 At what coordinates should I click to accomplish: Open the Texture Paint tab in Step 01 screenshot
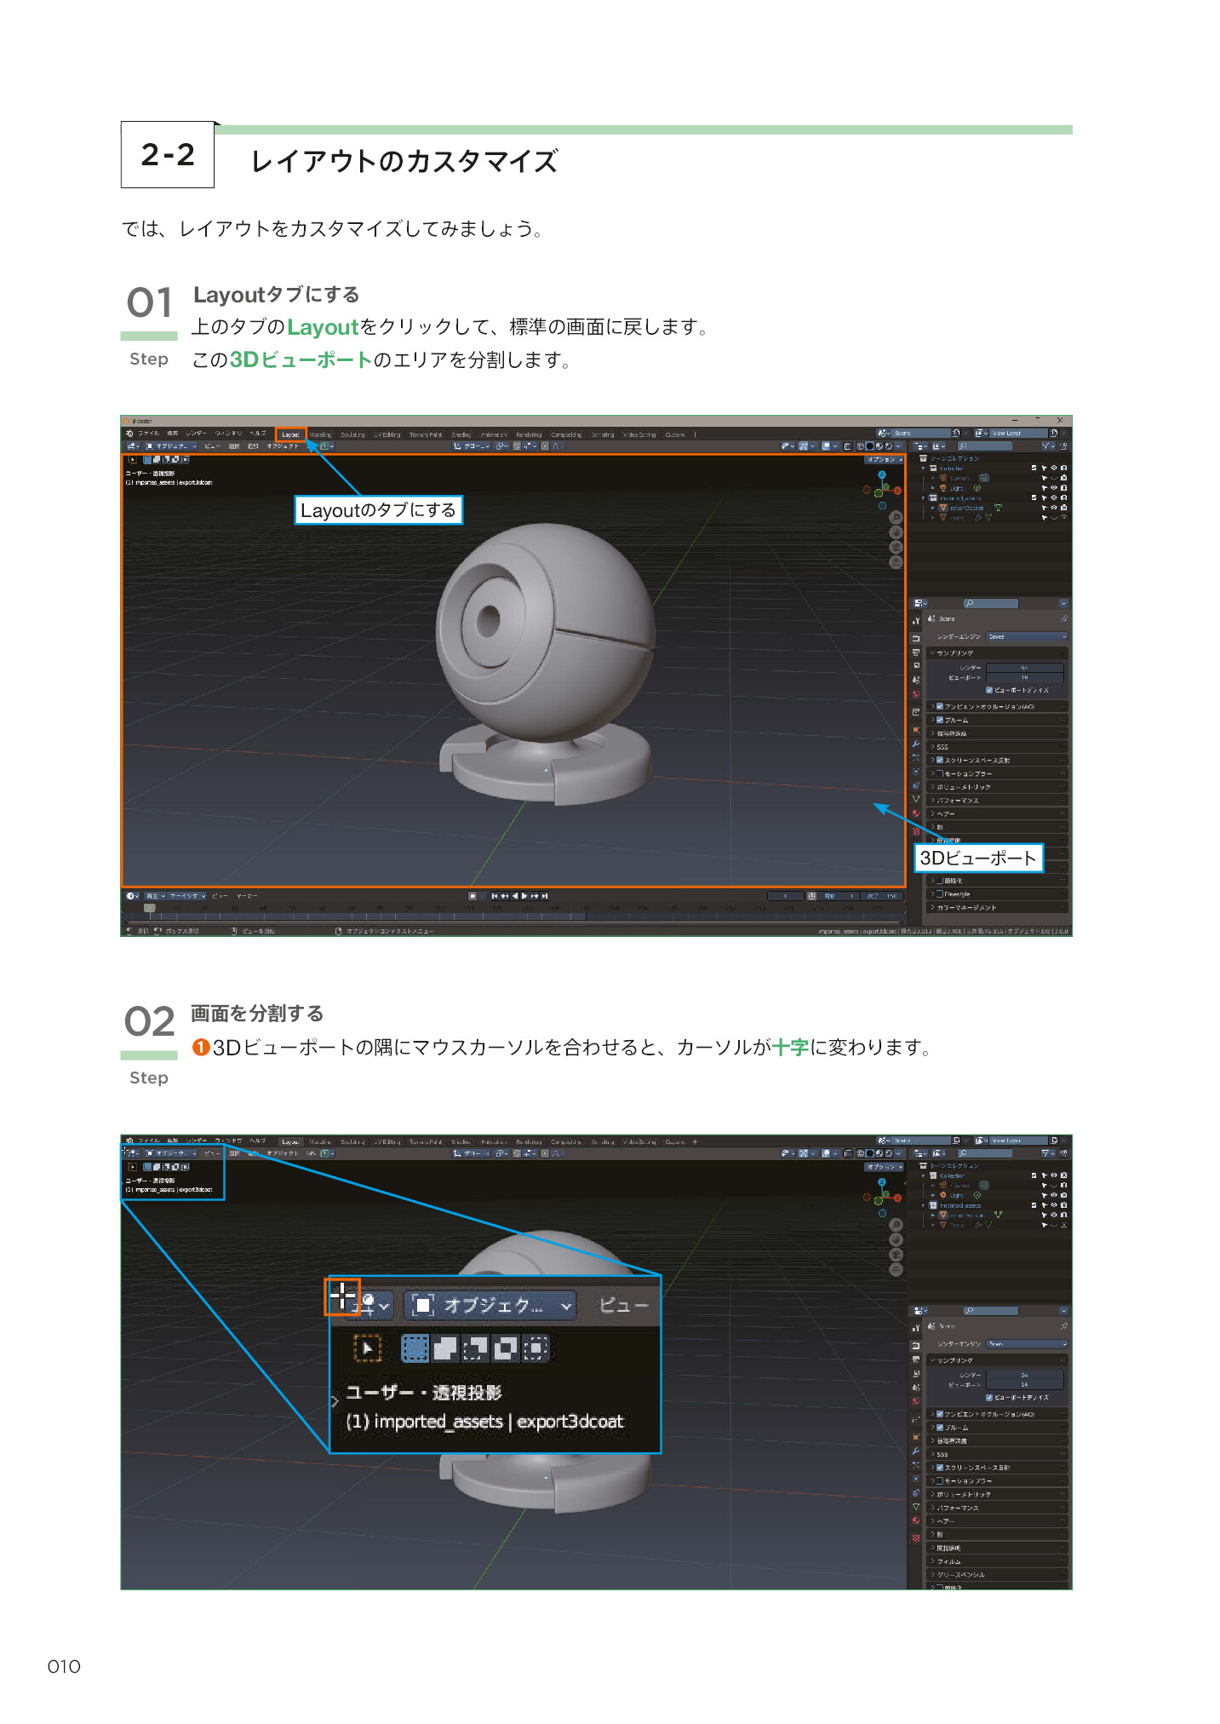(x=426, y=434)
